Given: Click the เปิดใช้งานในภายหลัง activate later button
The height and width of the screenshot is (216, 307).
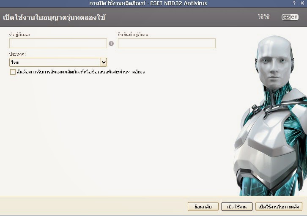Looking at the screenshot, I should (279, 206).
